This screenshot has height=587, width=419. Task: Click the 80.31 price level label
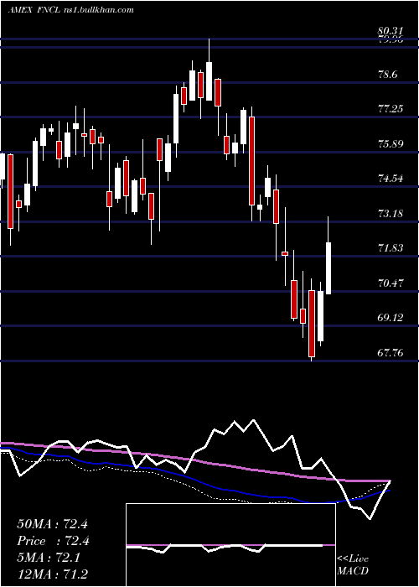(x=391, y=32)
